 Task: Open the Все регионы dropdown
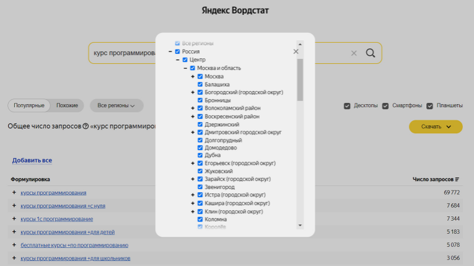point(116,105)
